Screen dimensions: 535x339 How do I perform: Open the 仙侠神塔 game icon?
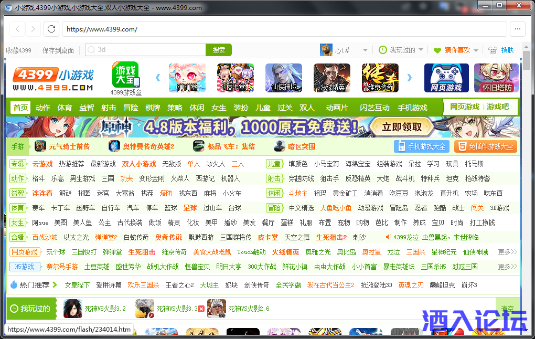[x=283, y=78]
